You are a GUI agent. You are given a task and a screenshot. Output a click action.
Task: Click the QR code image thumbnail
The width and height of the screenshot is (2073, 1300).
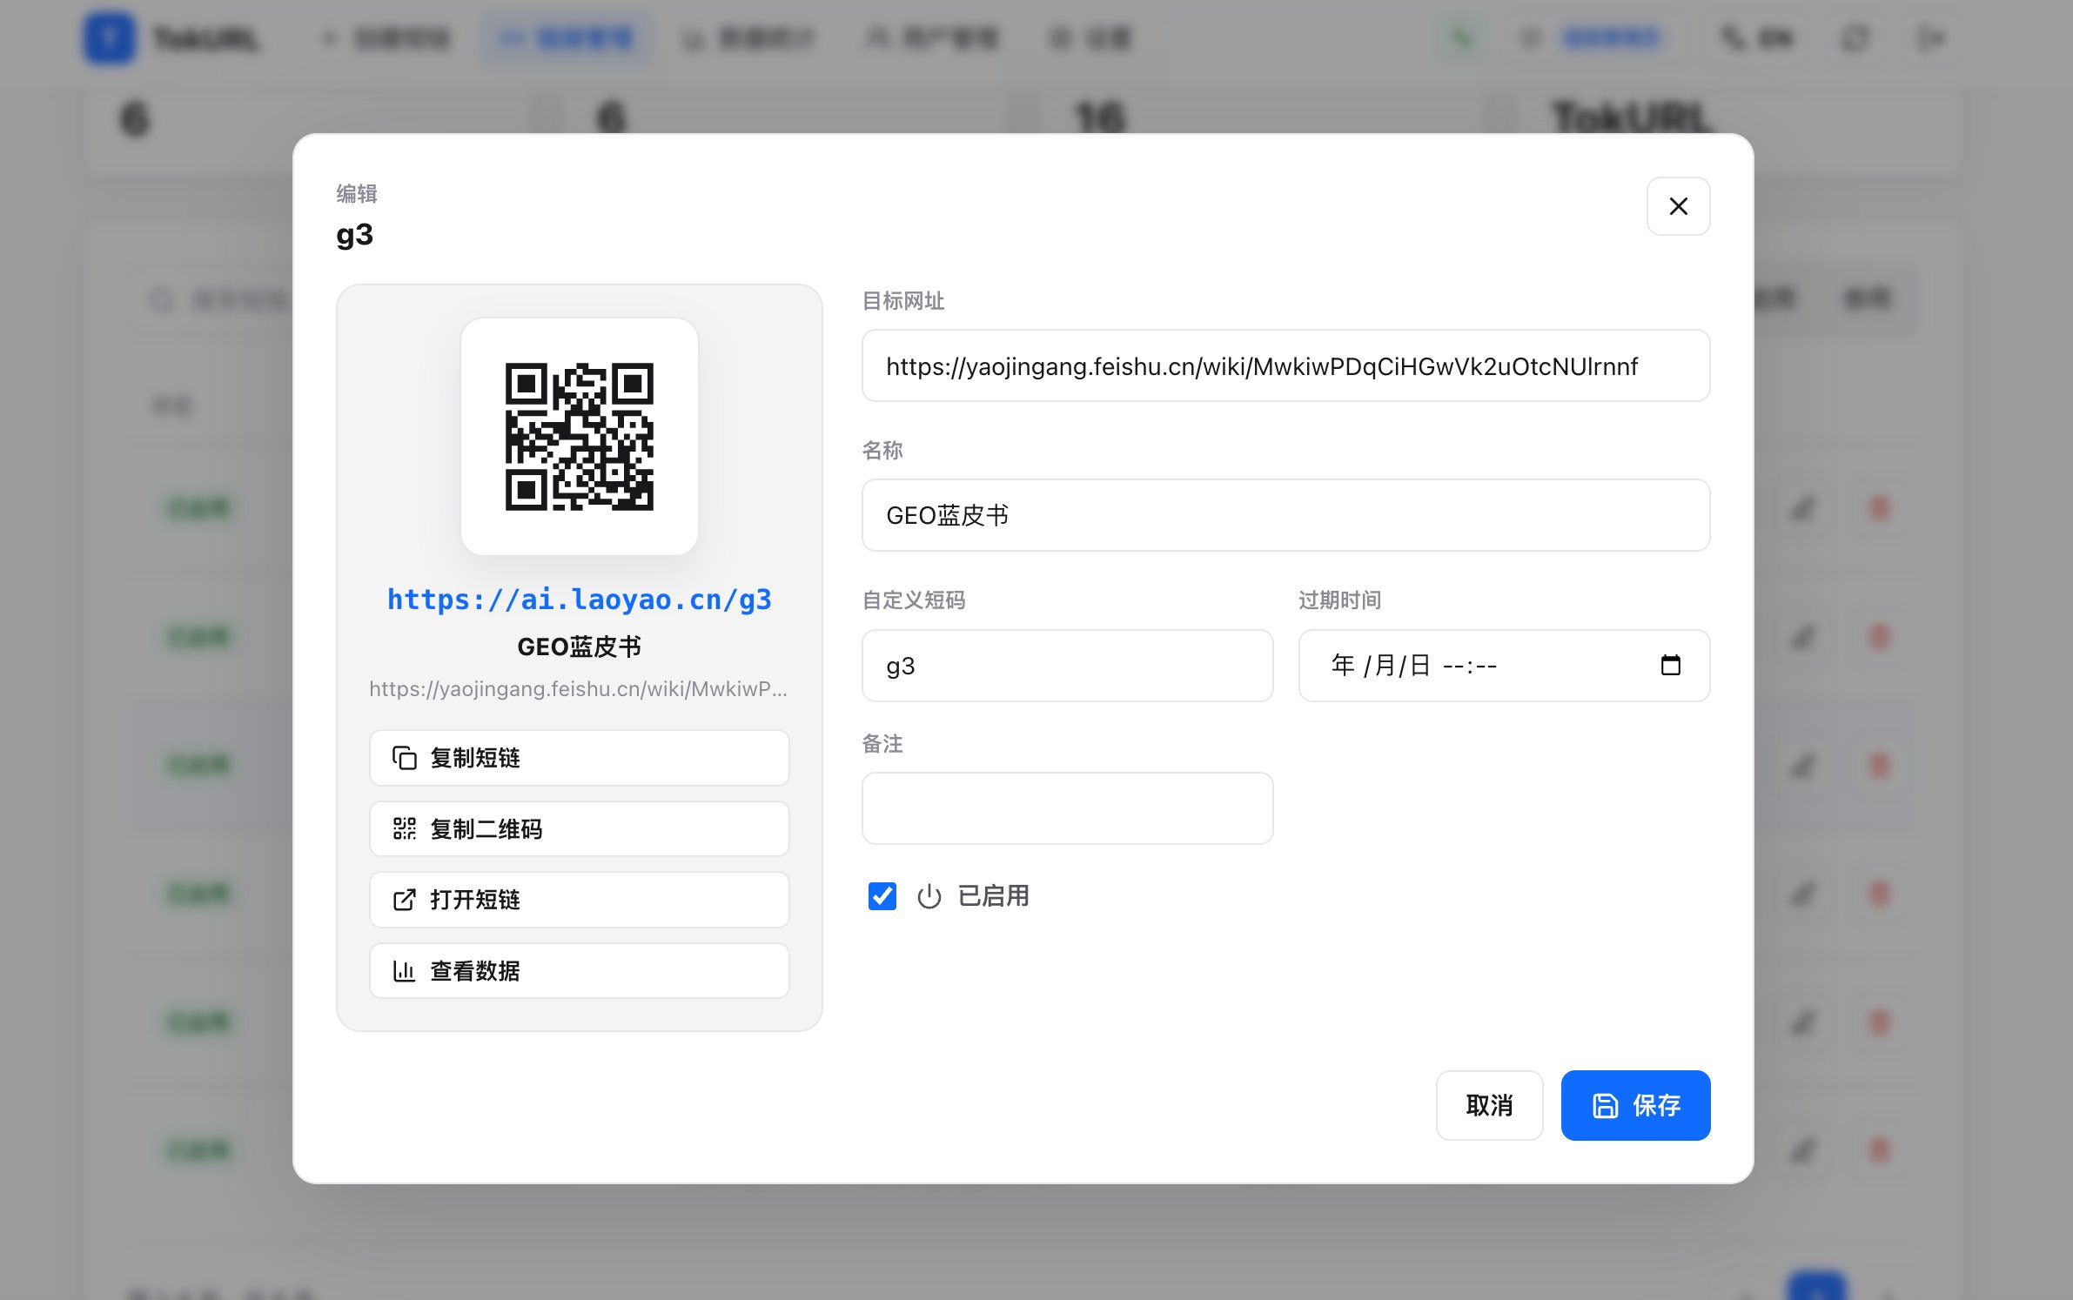pos(579,437)
